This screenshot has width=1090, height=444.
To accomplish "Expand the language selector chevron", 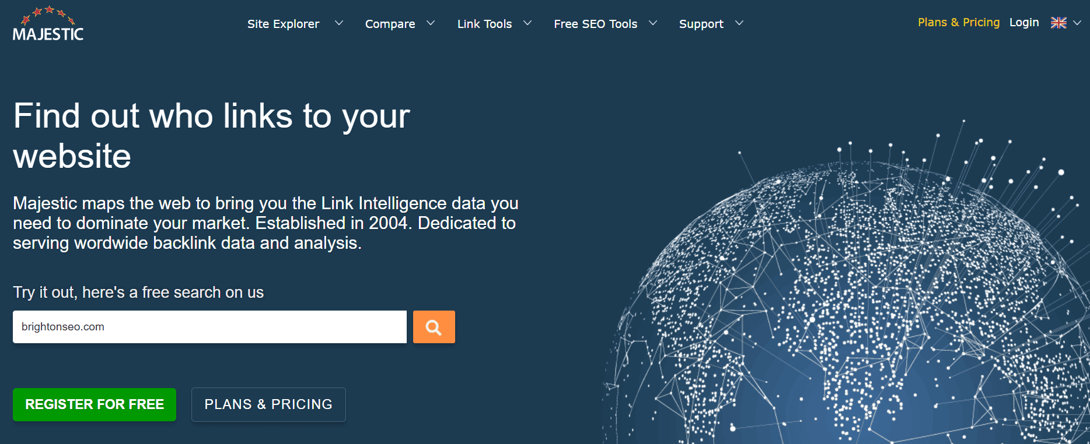I will [1077, 23].
